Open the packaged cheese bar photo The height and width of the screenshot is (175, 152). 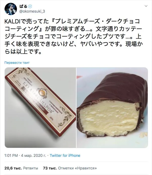pyautogui.click(x=40, y=108)
